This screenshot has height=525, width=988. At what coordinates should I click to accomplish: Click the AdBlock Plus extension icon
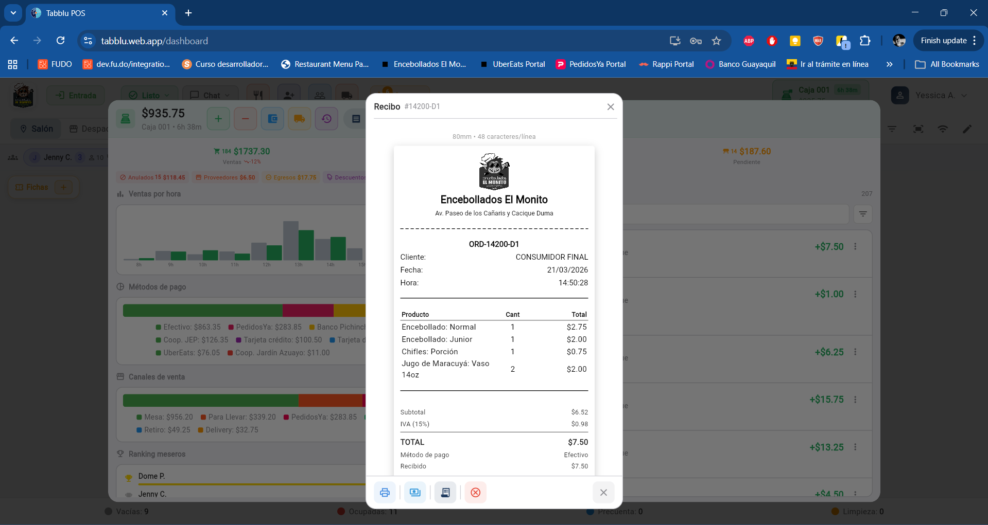[749, 41]
